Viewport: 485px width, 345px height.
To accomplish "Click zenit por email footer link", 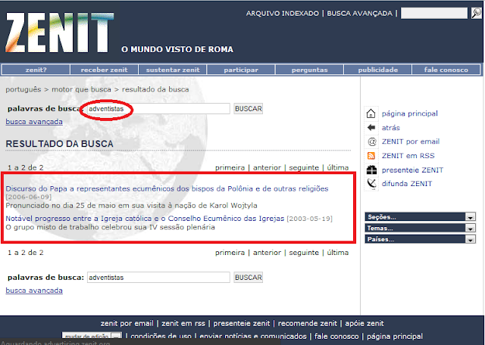I will tap(127, 323).
